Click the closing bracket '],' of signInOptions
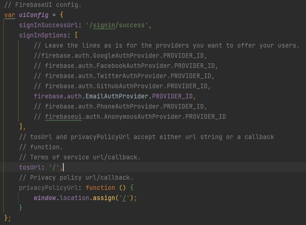The width and height of the screenshot is (306, 225). [x=22, y=127]
